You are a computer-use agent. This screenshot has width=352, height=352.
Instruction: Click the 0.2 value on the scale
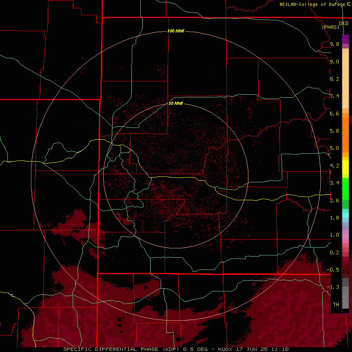click(334, 253)
